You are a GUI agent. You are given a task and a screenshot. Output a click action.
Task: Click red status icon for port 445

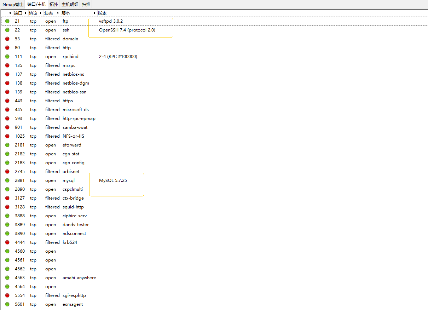tap(7, 110)
